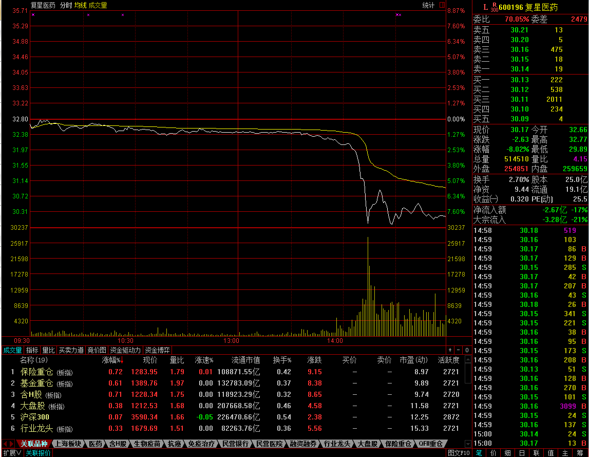Open the 沪深300 row in table
Screen dimensions: 589x457
[x=35, y=417]
